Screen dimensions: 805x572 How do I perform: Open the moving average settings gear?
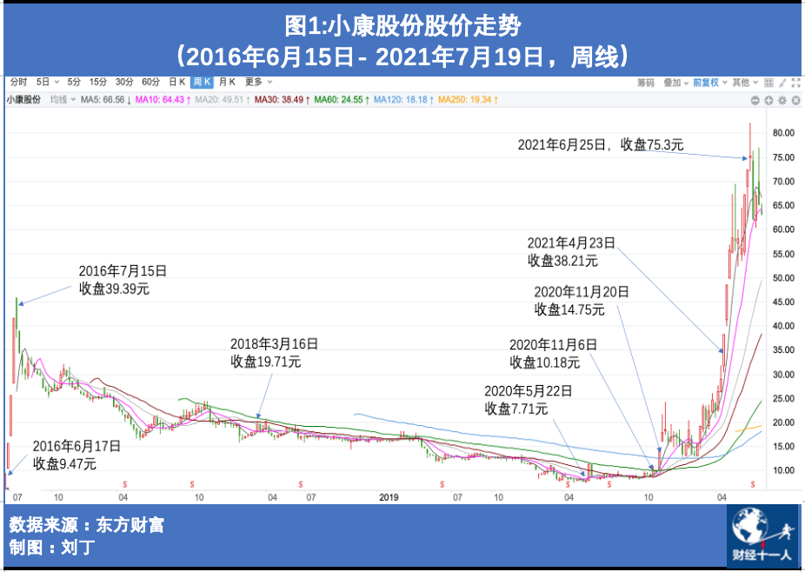pyautogui.click(x=782, y=100)
